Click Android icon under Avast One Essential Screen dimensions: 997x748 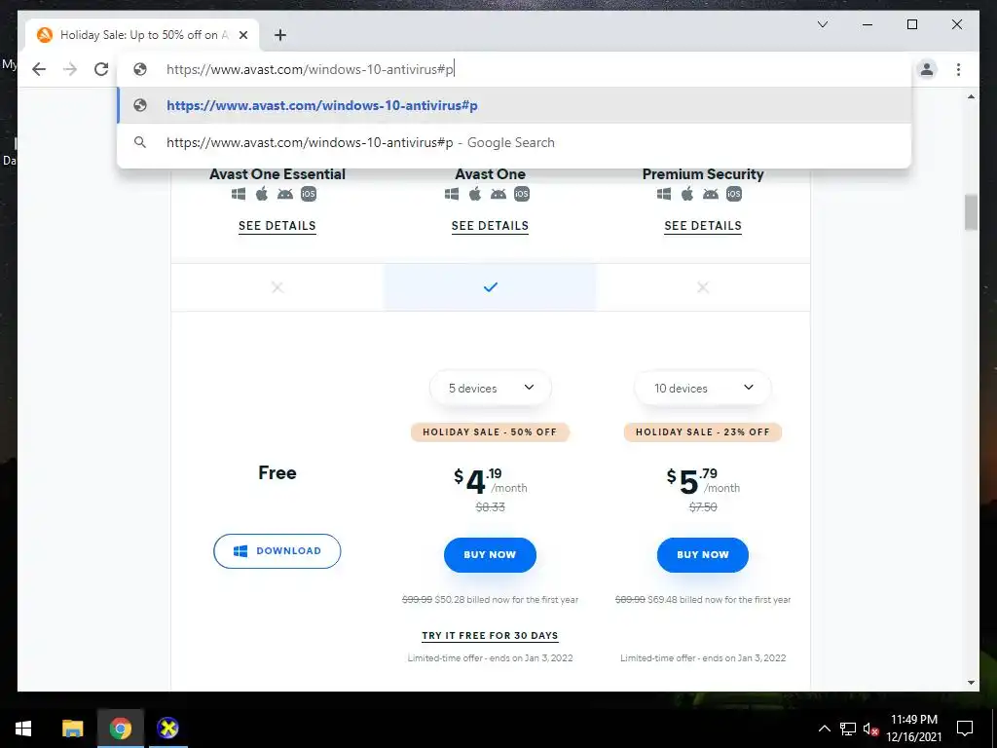pyautogui.click(x=285, y=194)
